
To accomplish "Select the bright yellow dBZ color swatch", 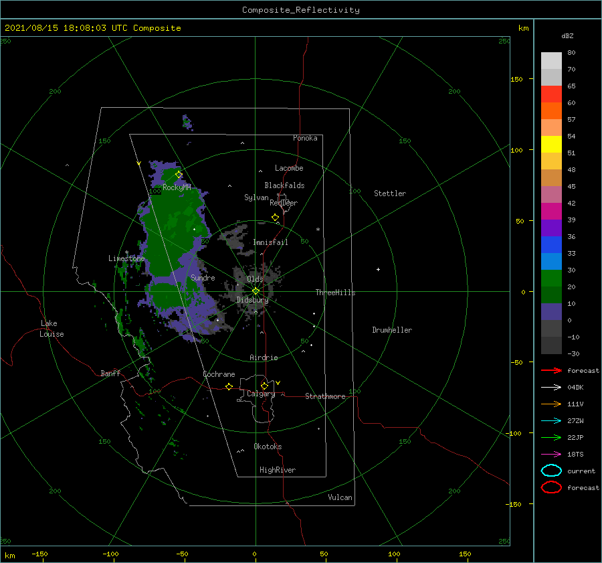I will click(551, 145).
